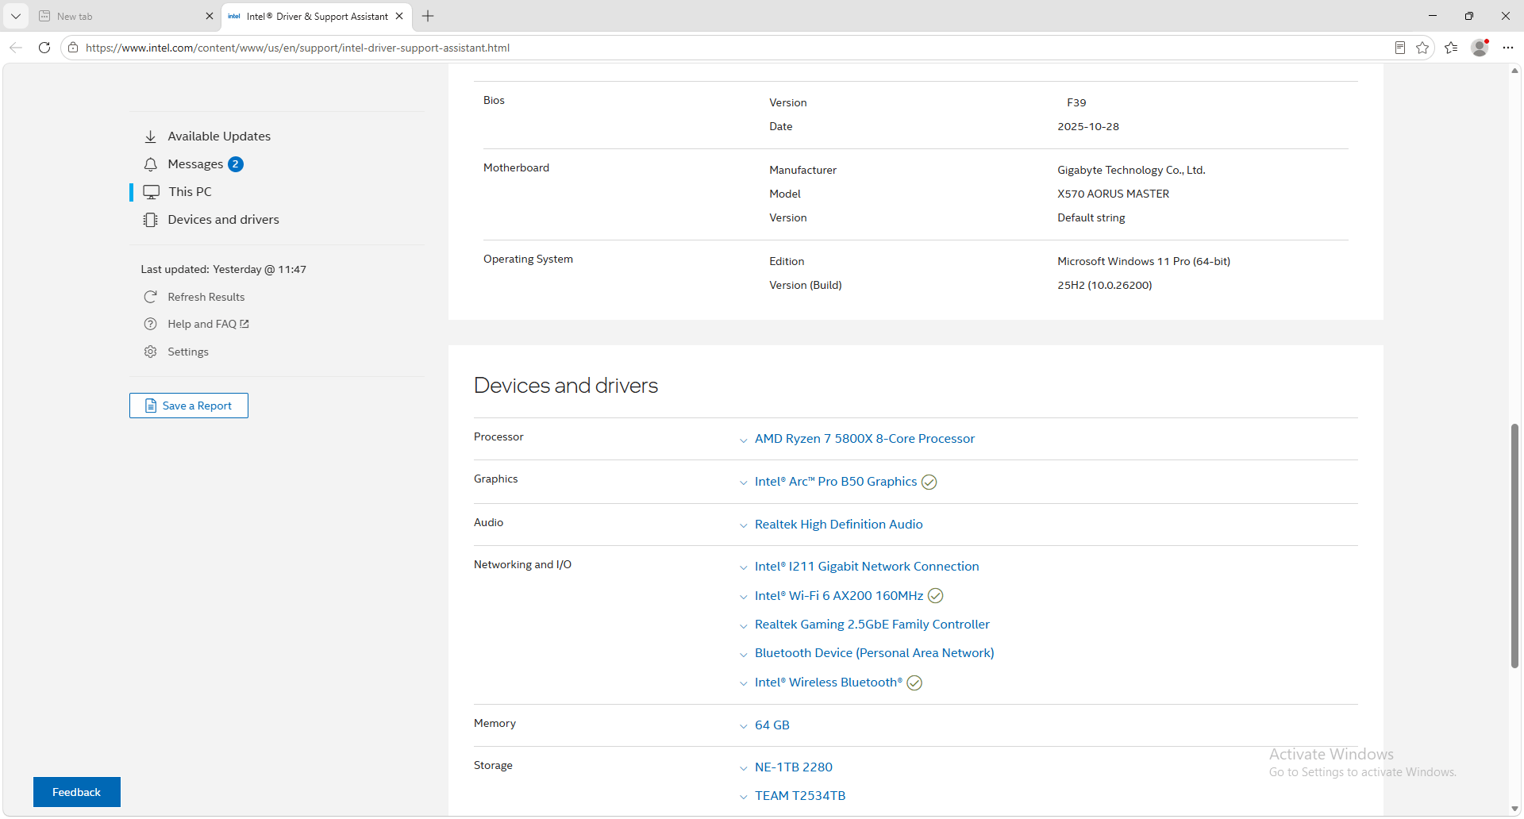Image resolution: width=1524 pixels, height=819 pixels.
Task: Click BIOS date '2025-10-28' text
Action: (1088, 126)
